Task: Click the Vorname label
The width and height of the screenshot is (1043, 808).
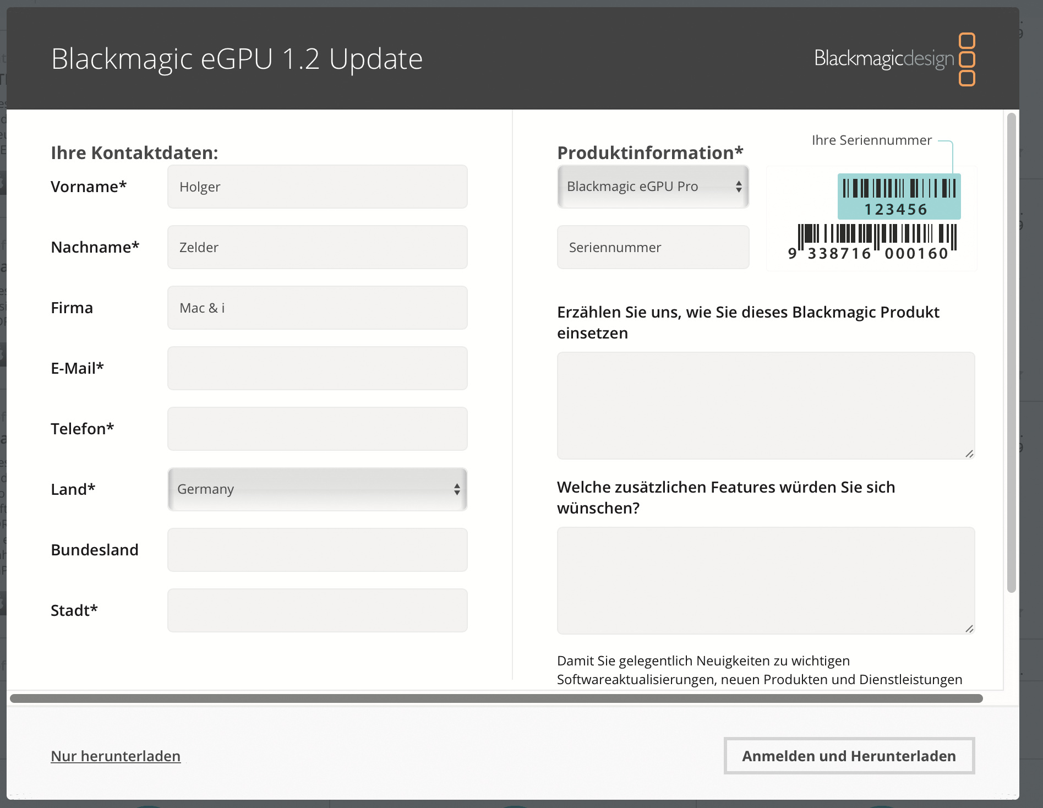Action: click(89, 187)
